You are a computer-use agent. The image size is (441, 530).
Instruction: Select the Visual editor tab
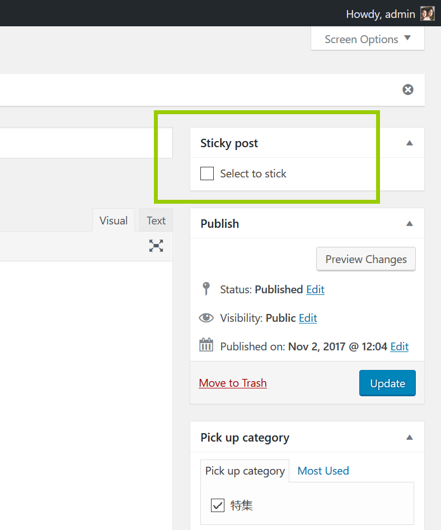click(114, 221)
